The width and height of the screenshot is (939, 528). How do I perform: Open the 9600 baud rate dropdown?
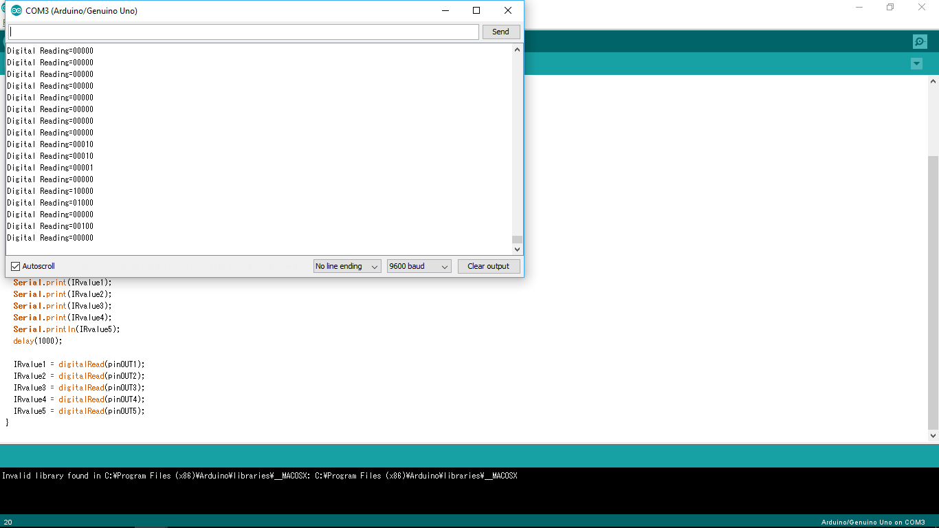(419, 266)
